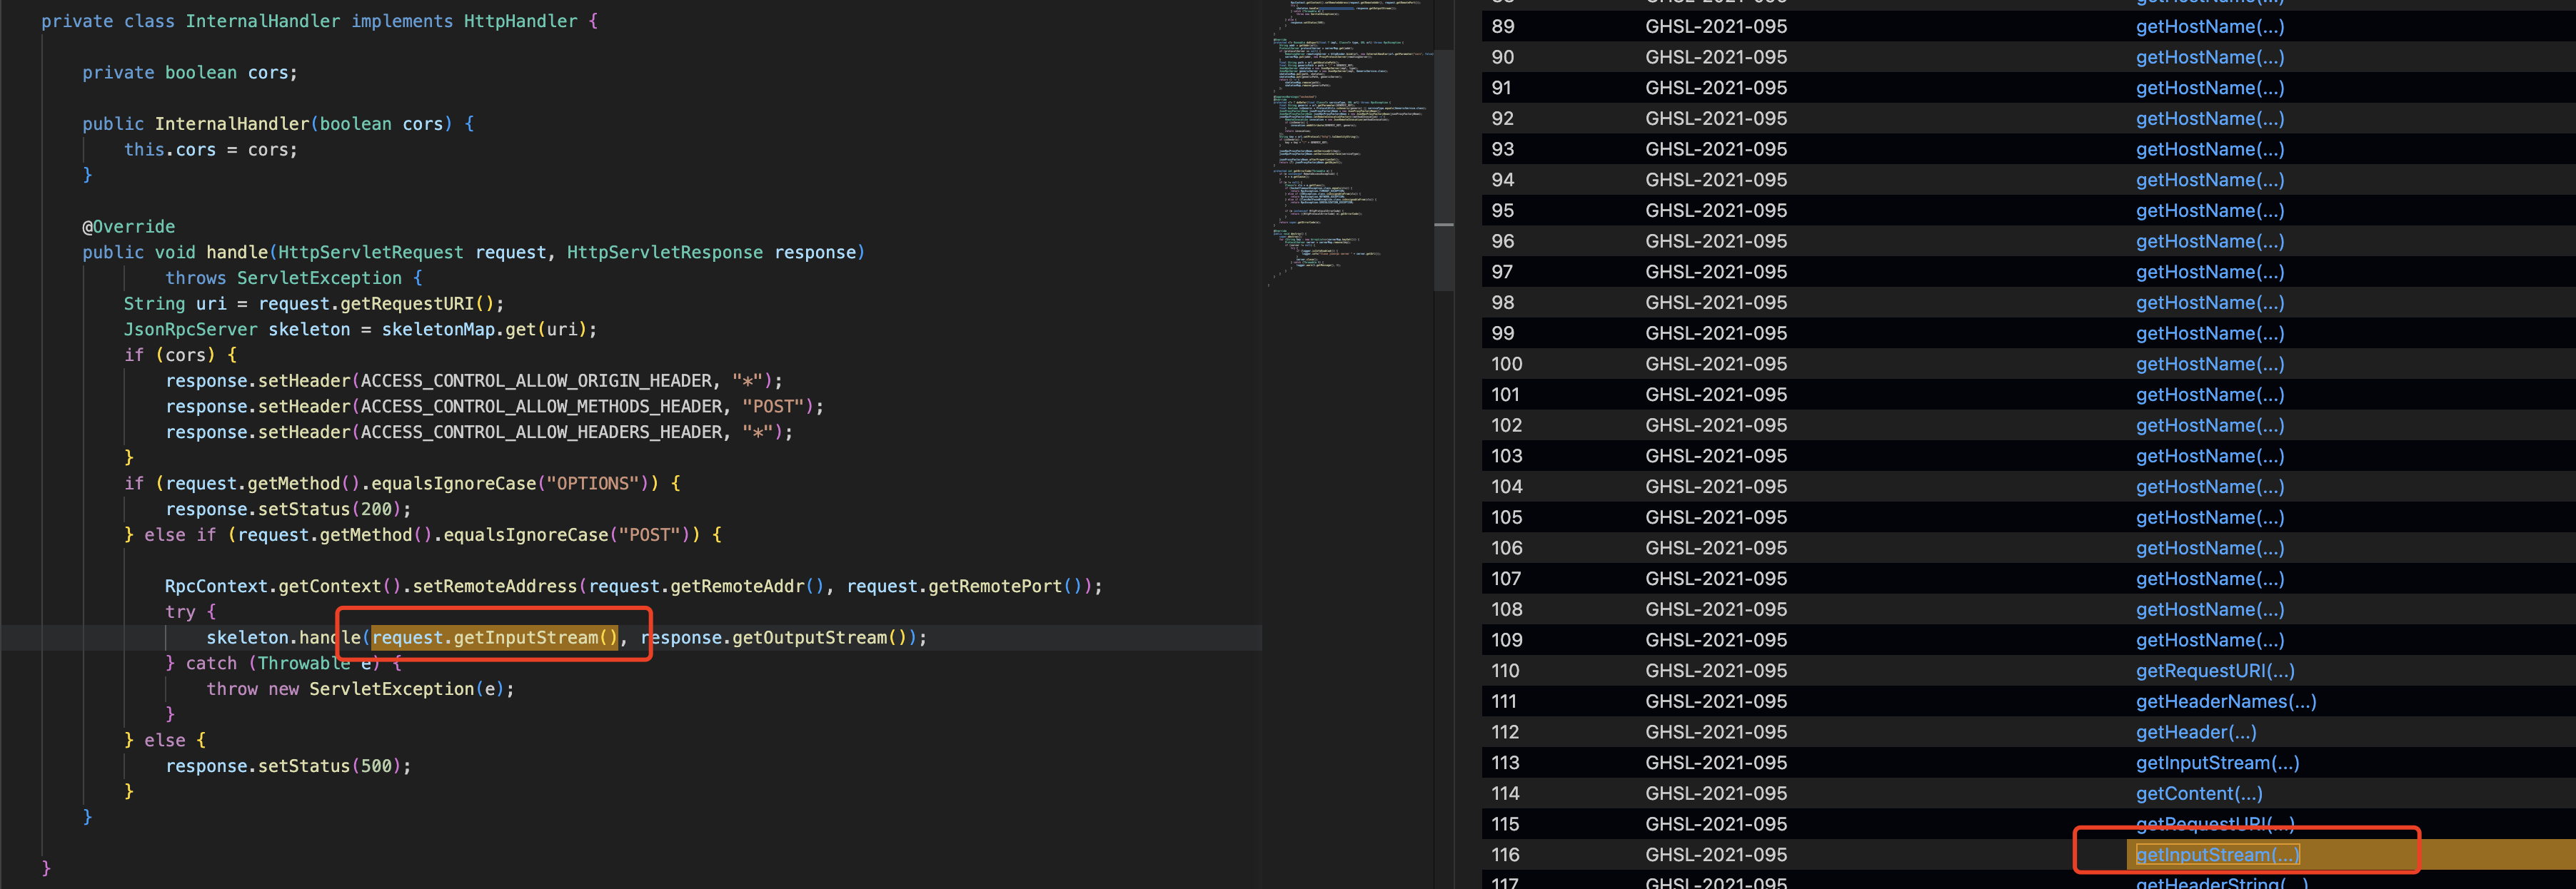
Task: Click GHSL-2021-095 cell in row 96
Action: pos(1716,242)
